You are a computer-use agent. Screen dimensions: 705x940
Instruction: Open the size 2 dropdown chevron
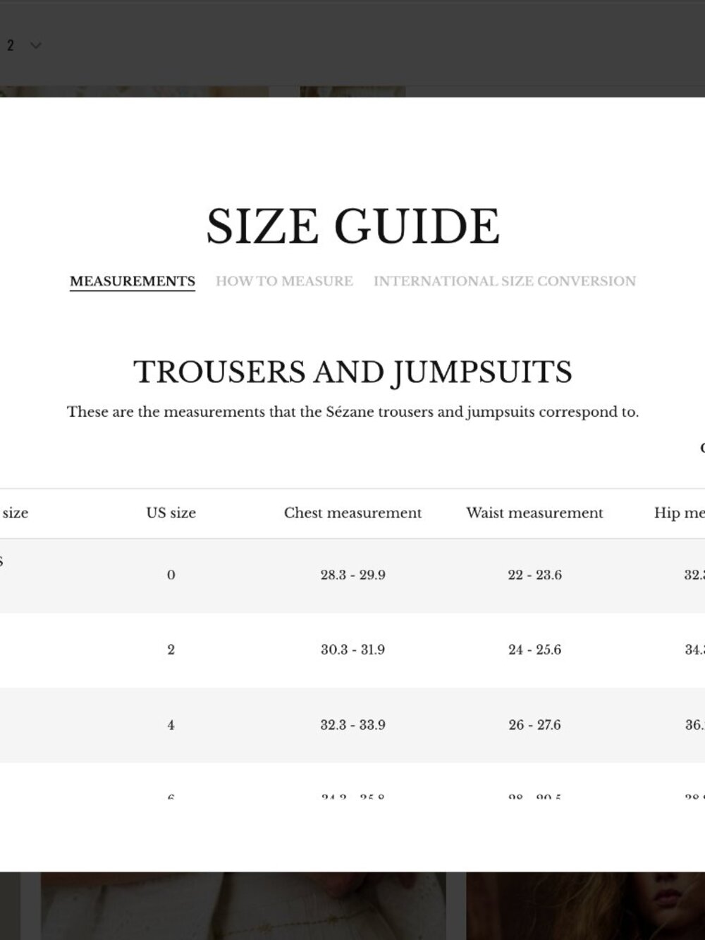[x=35, y=46]
